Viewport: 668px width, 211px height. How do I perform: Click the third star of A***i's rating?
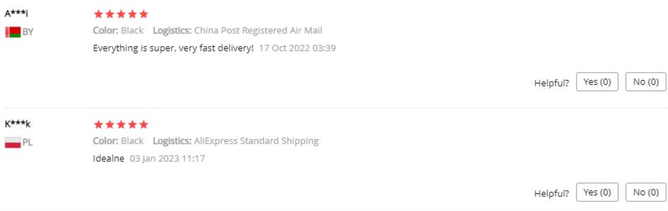(x=121, y=14)
